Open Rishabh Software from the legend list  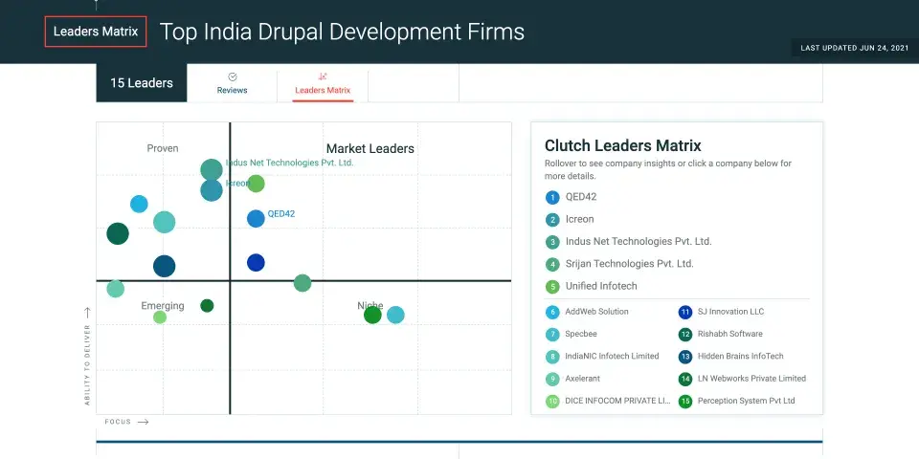729,334
